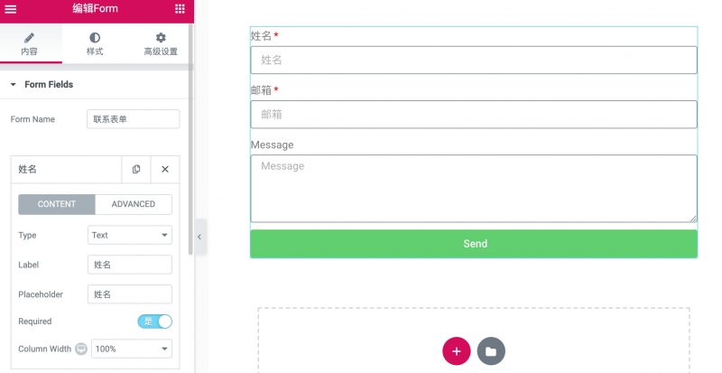This screenshot has width=722, height=373.
Task: Collapse the editor panel with arrow handle
Action: [199, 237]
